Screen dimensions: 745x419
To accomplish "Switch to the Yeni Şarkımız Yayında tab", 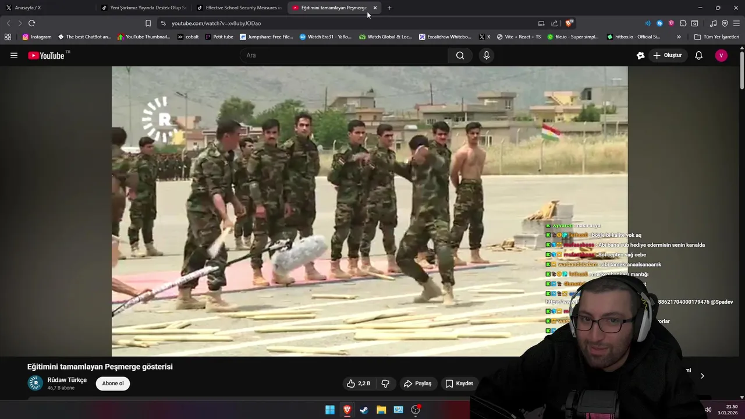I will [x=143, y=8].
